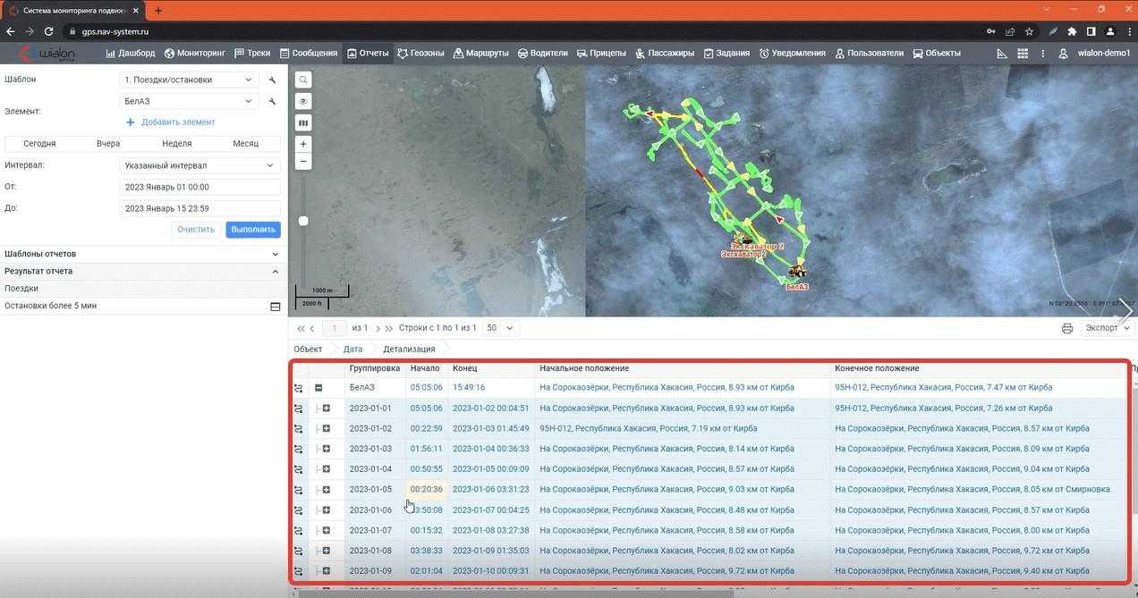Open the Пользователи tab

tap(869, 54)
